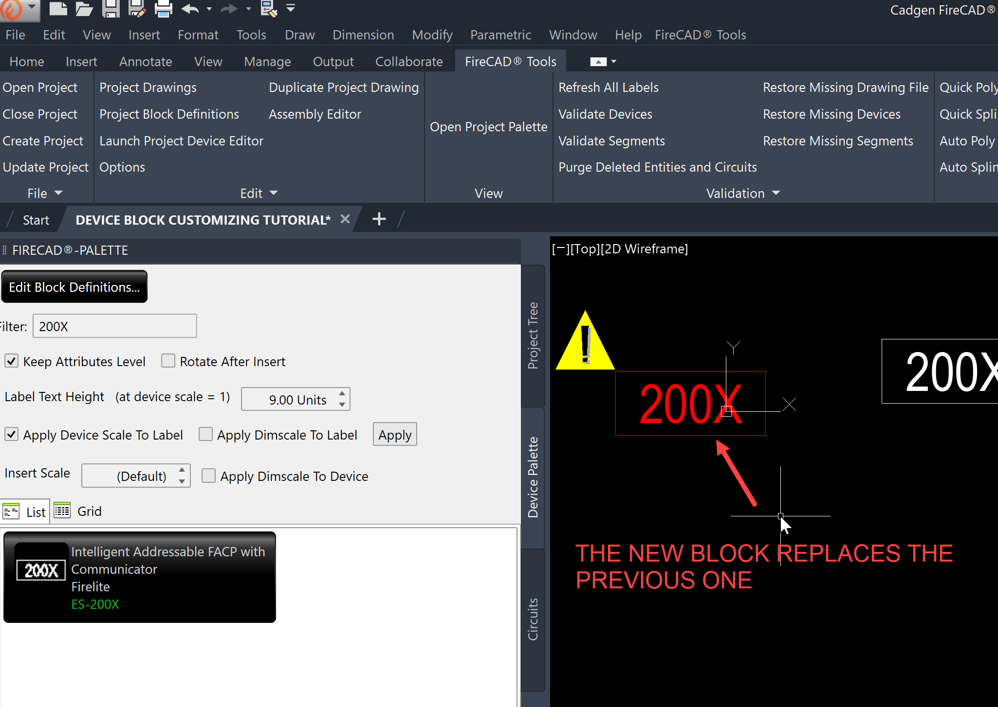998x707 pixels.
Task: Open the Project Tree side tab
Action: 533,336
